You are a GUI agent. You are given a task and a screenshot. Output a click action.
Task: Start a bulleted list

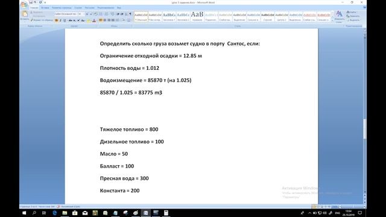[101, 14]
